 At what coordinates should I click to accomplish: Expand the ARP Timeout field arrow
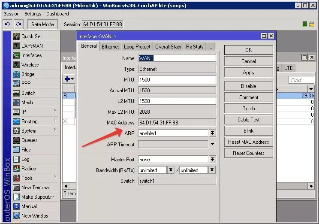coord(212,144)
